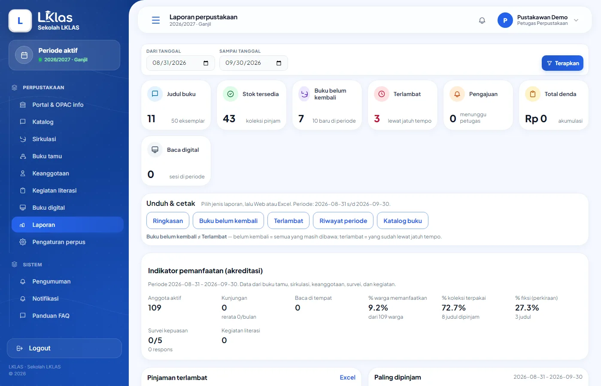Open Panduan FAQ page
The height and width of the screenshot is (386, 601).
(x=67, y=316)
